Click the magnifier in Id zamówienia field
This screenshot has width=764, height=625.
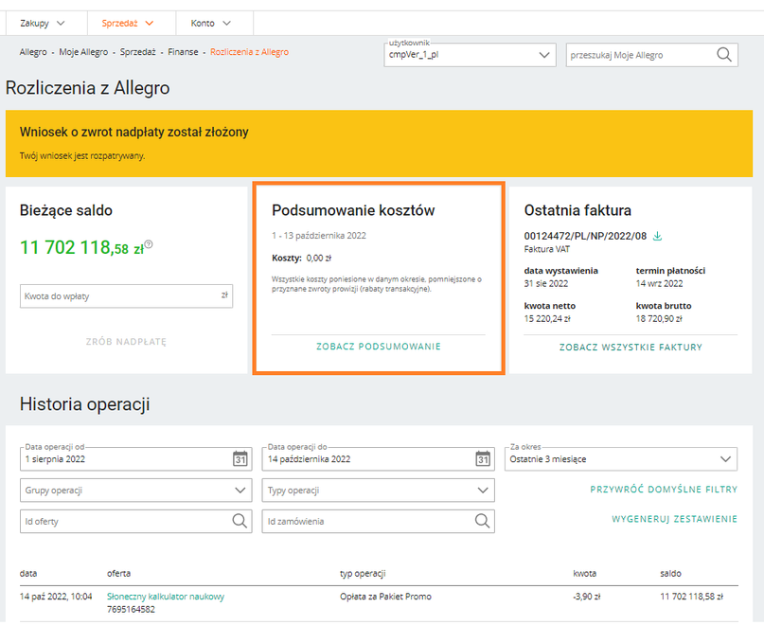point(482,521)
